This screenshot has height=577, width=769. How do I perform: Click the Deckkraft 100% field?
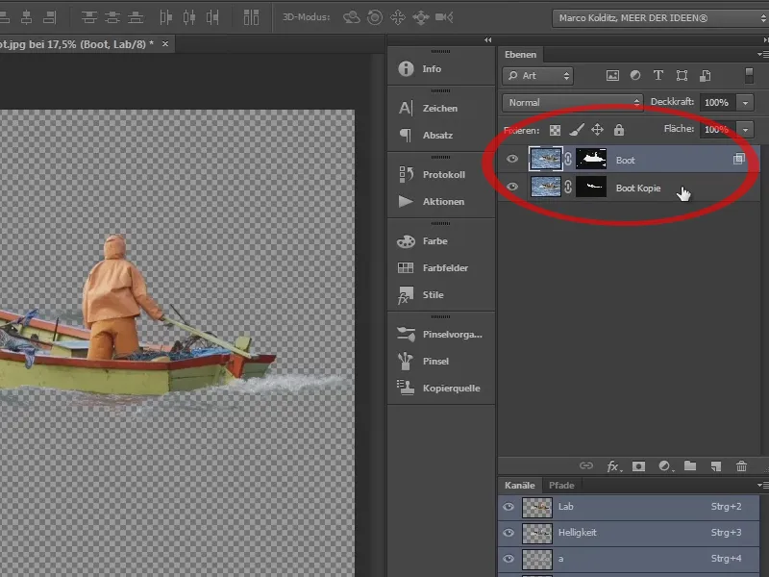pos(718,103)
